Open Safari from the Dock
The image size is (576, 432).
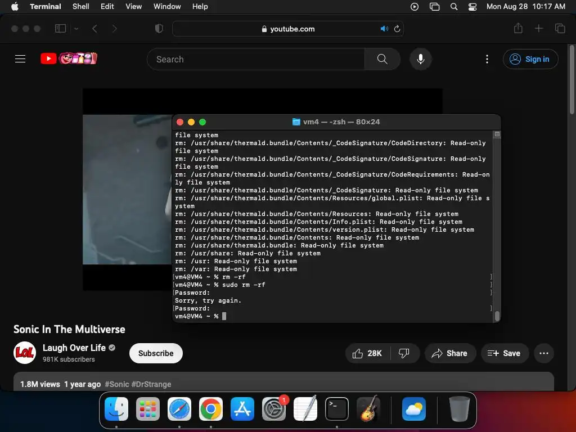[179, 409]
